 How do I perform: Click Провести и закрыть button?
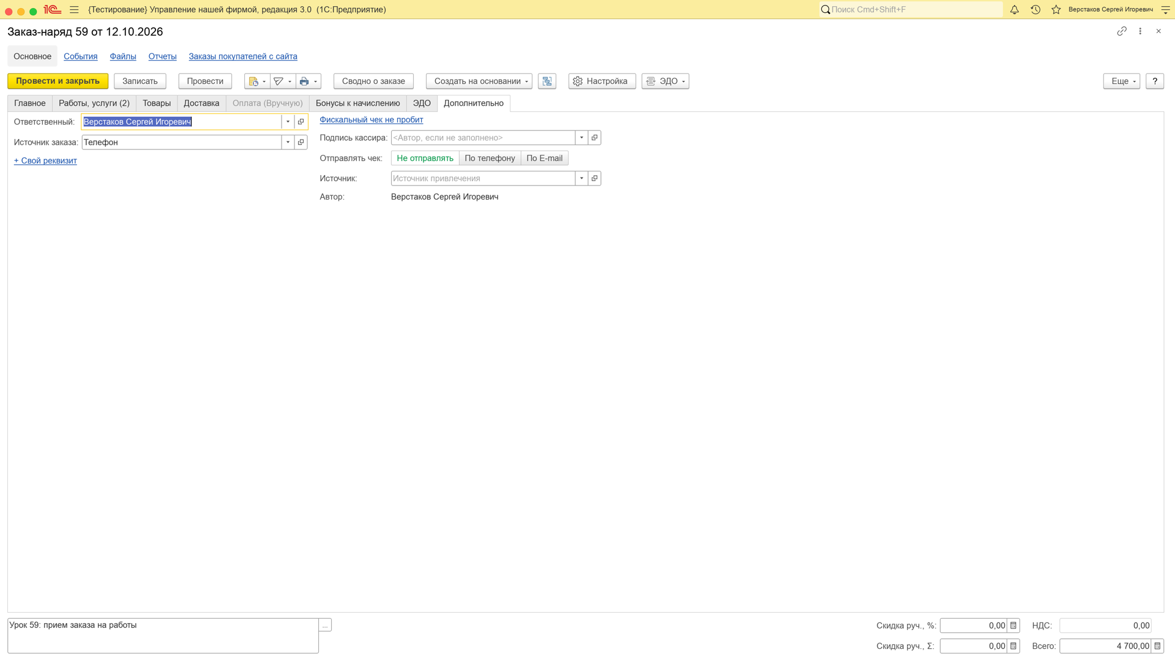58,81
